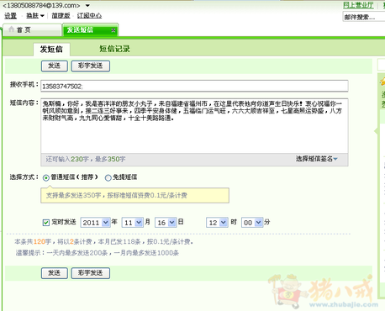Open hour dropdown showing 12
The height and width of the screenshot is (311, 385).
[217, 223]
